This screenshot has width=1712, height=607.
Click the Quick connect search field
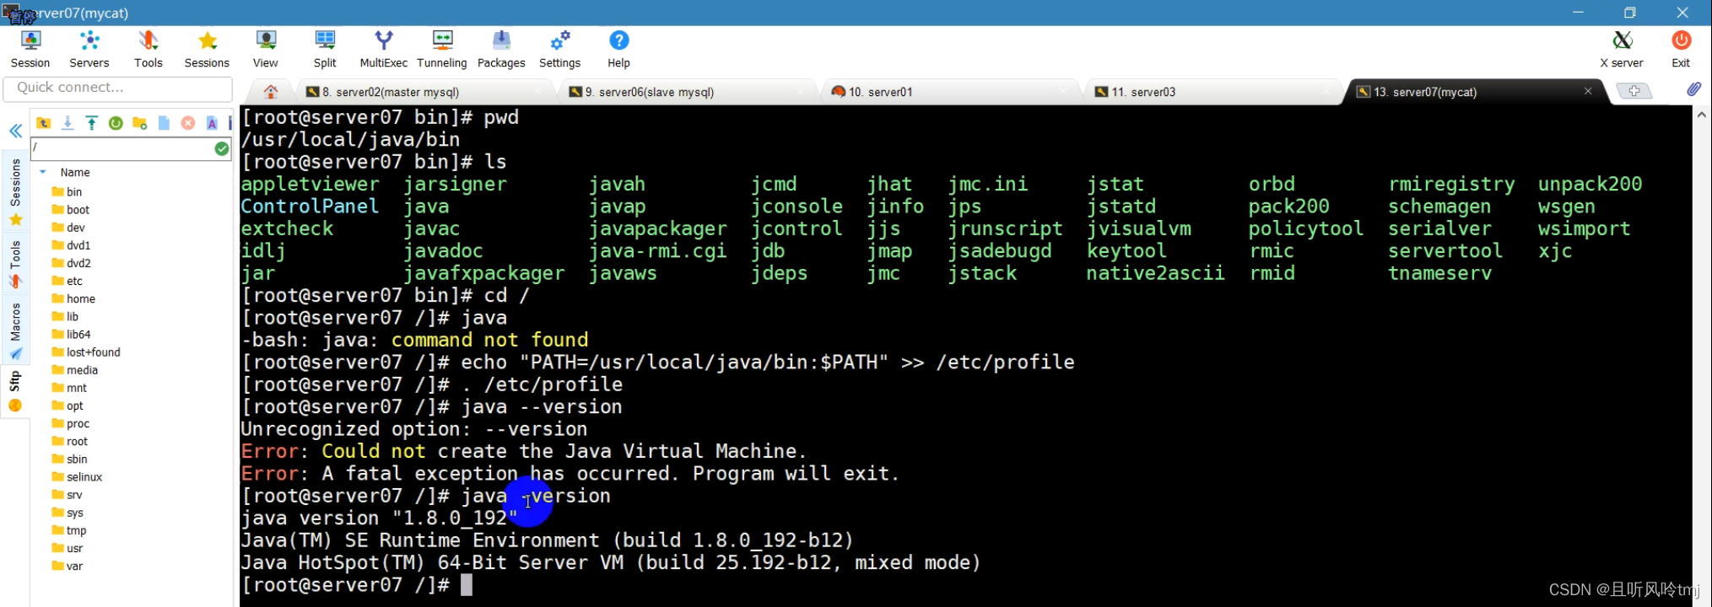[x=118, y=88]
